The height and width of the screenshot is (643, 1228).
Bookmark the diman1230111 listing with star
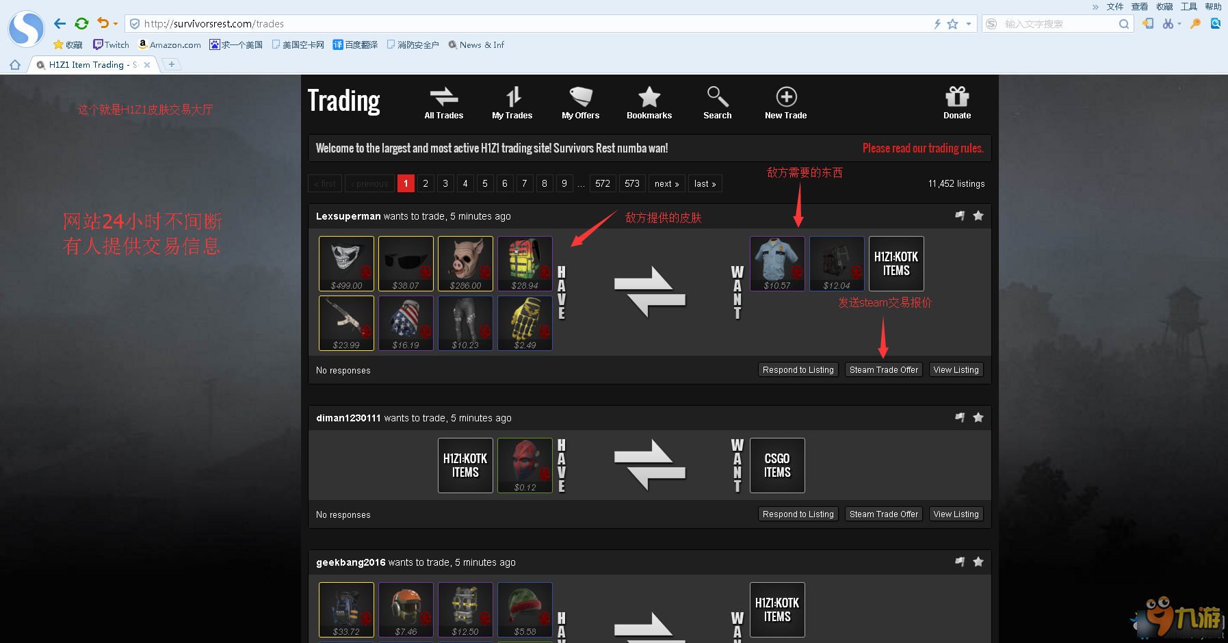point(978,418)
